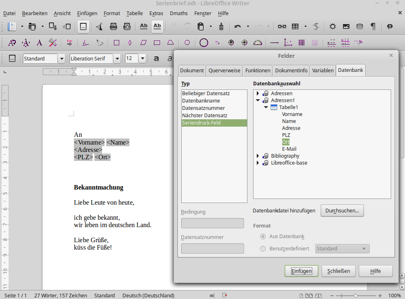Toggle formatting marks pilcrow icon
The height and width of the screenshot is (299, 405).
373,27
